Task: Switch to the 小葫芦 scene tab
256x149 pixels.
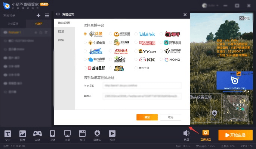Action: tap(38, 24)
